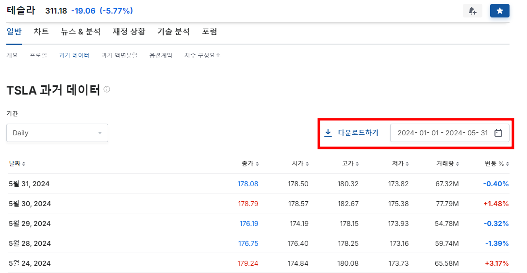
Task: Click closing price 176.19
Action: 249,224
